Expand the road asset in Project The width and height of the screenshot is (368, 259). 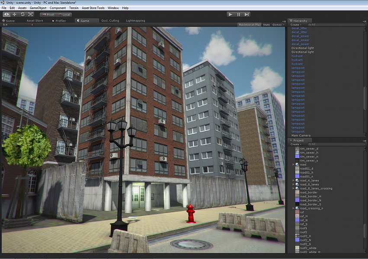point(293,164)
